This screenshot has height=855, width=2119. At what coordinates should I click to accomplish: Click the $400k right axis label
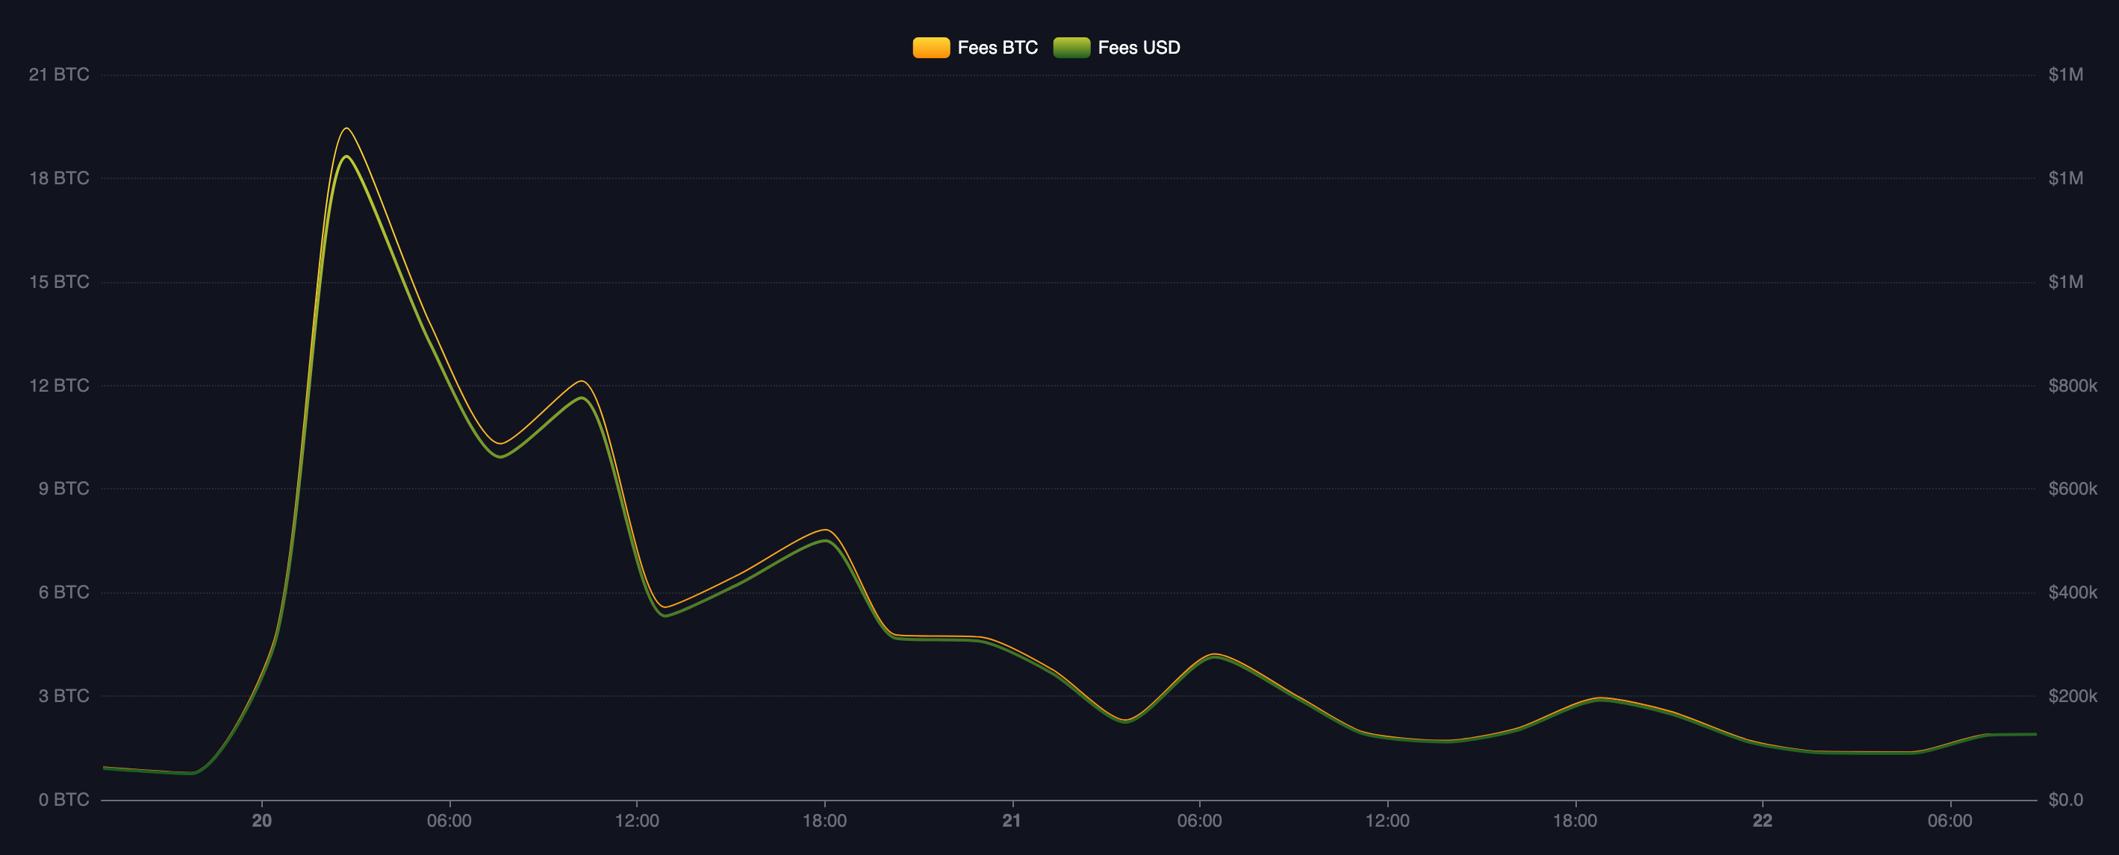(x=2072, y=592)
